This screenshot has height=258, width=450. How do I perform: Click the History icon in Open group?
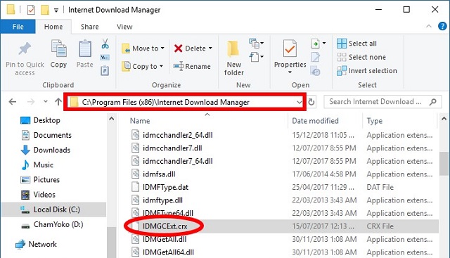[316, 71]
